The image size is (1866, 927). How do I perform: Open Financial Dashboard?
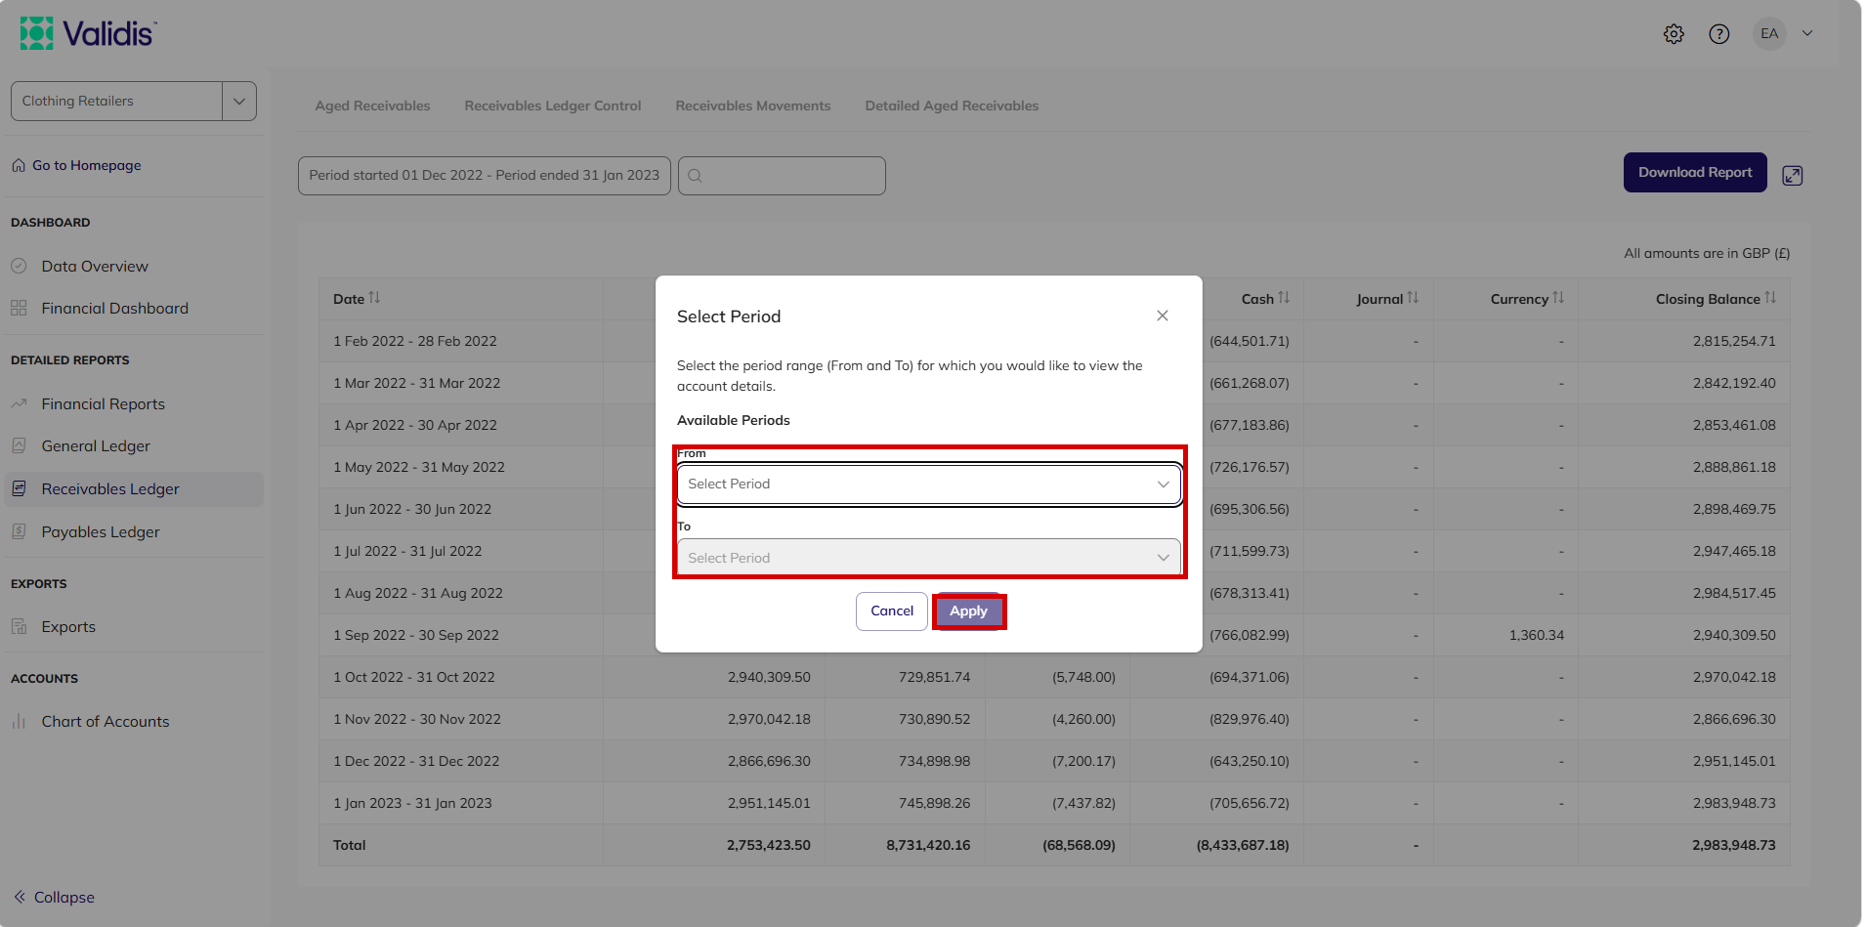[x=114, y=309]
